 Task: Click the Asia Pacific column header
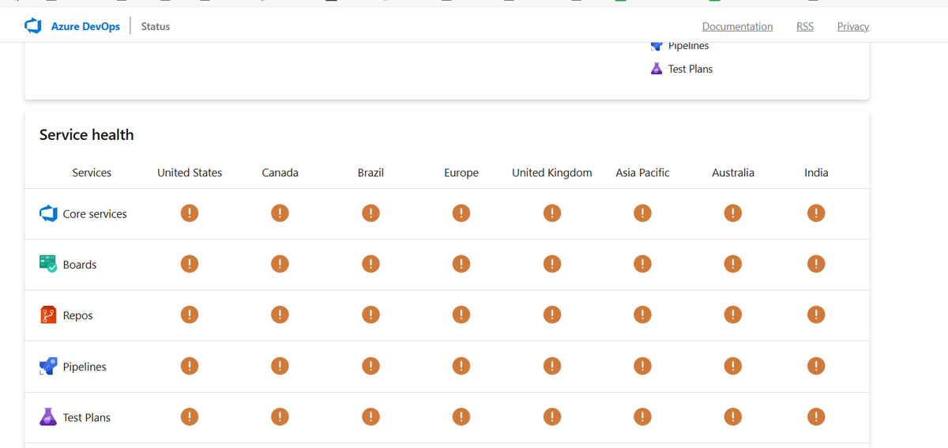tap(642, 172)
